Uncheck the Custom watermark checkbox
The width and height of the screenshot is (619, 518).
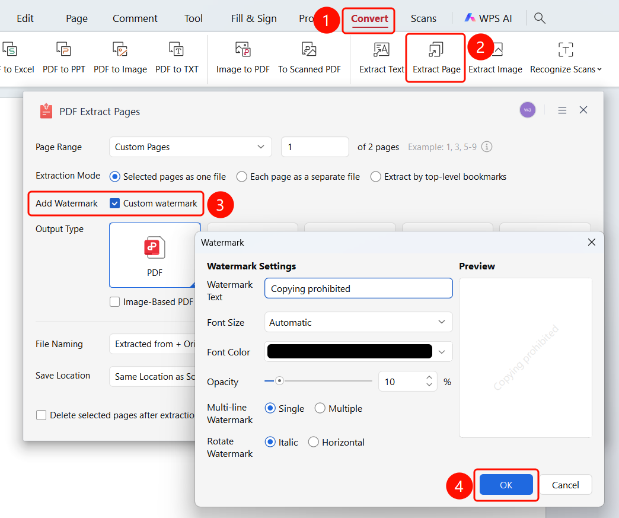[x=114, y=204]
